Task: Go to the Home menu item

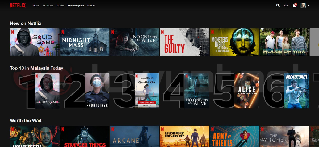Action: pyautogui.click(x=36, y=5)
